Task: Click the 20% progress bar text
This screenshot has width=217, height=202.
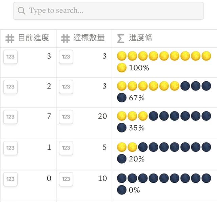Action: 137,159
